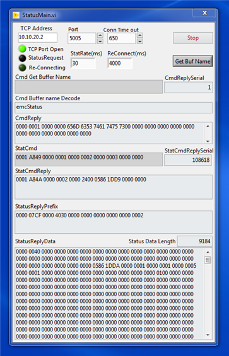Decrease Conn Time out with the down arrow
Image resolution: width=229 pixels, height=356 pixels.
coord(140,42)
